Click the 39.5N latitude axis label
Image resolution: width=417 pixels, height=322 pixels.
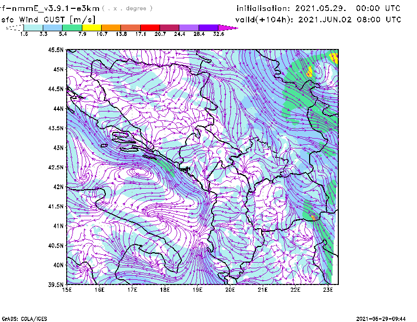[x=56, y=285]
